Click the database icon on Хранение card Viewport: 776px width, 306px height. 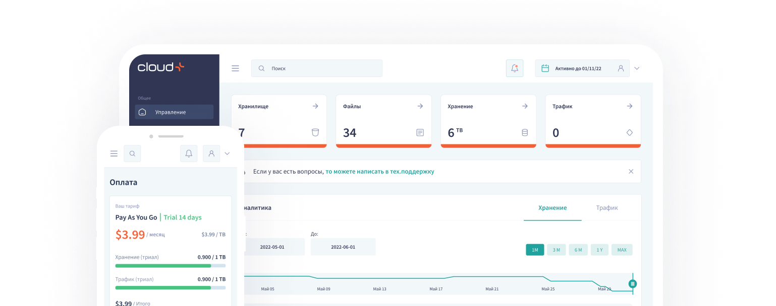tap(525, 133)
